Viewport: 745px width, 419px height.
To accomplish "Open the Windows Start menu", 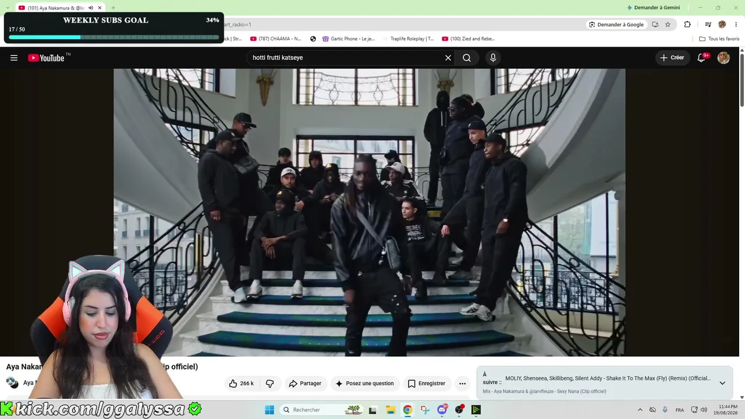I will tap(269, 410).
